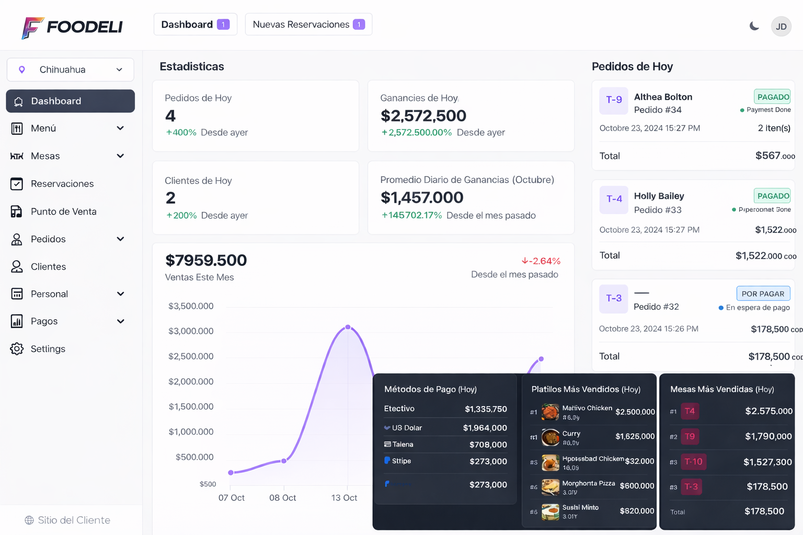Click the T-9 table badge
Image resolution: width=803 pixels, height=535 pixels.
coord(614,100)
